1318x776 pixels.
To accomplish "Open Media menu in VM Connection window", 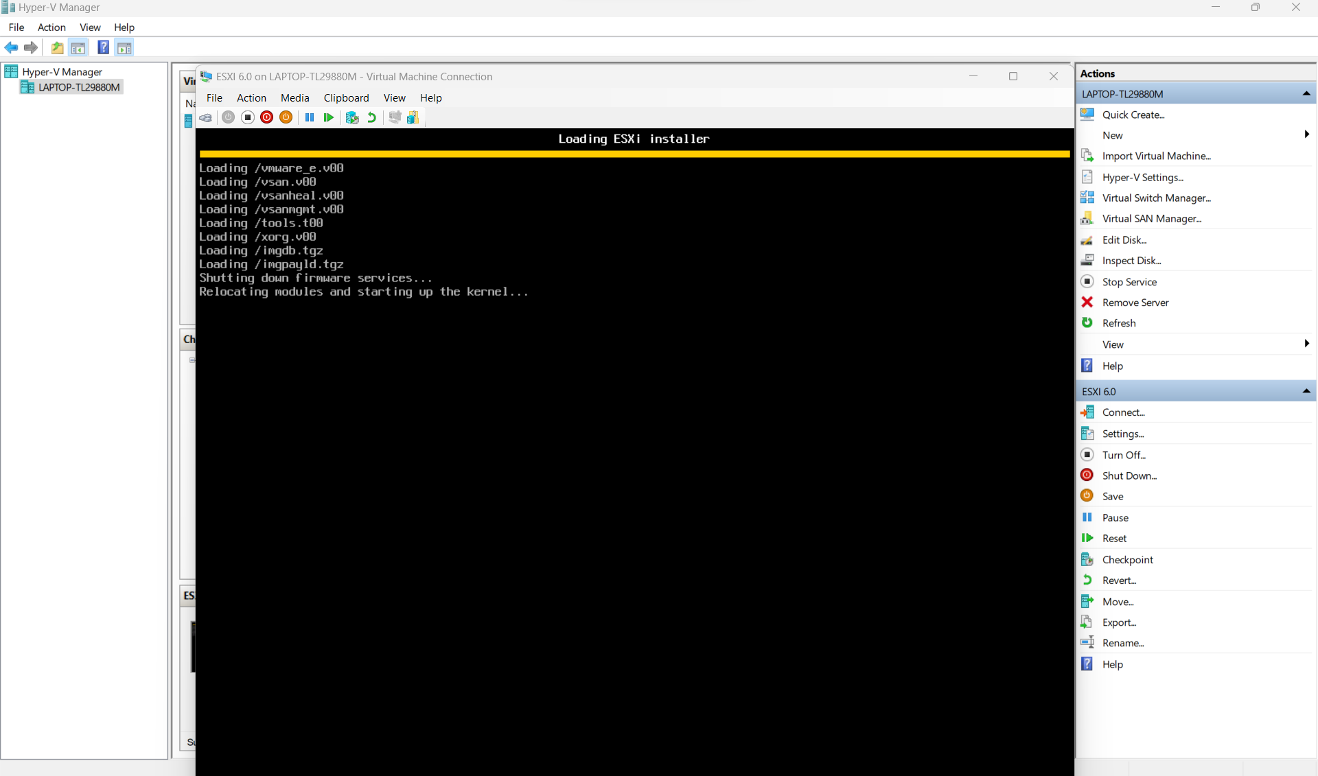I will tap(295, 98).
